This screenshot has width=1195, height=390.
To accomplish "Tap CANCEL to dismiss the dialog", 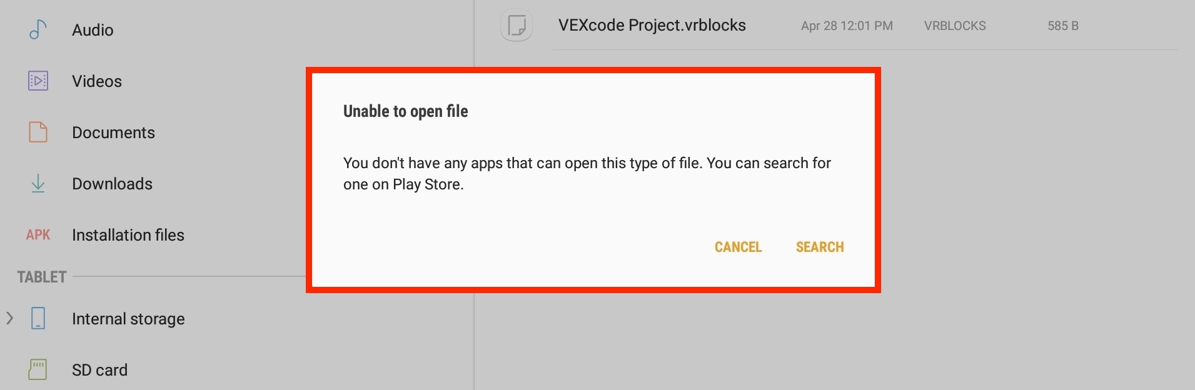I will (x=739, y=247).
